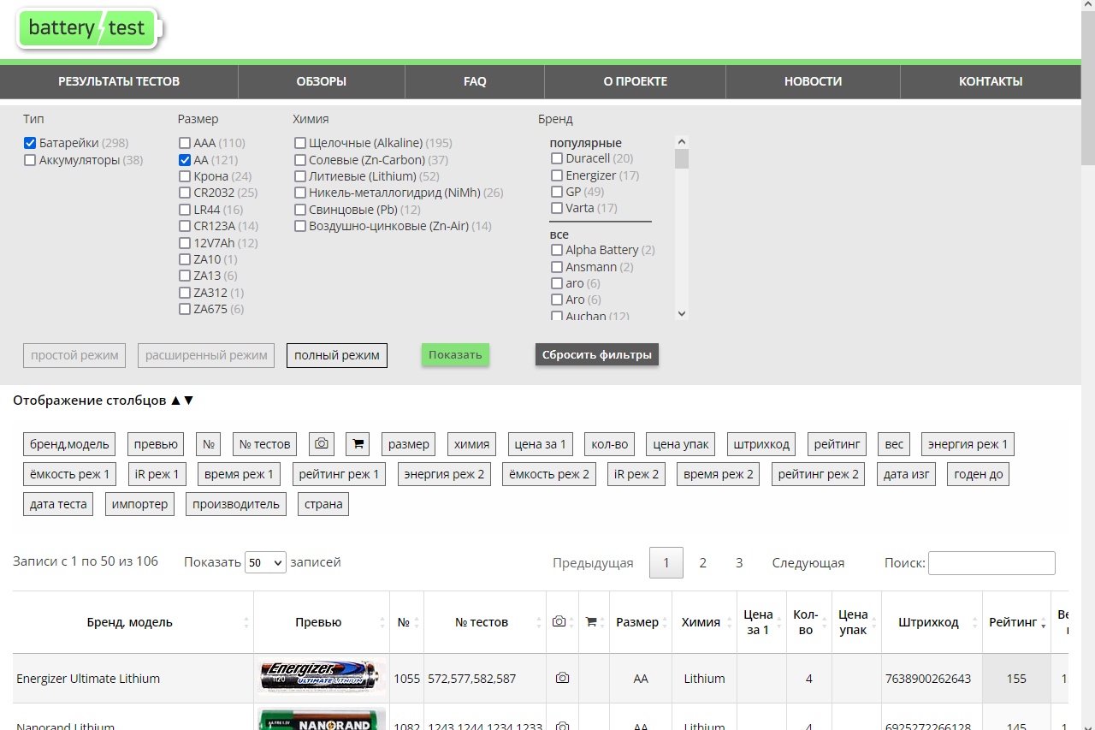Toggle the энергия реж 1 column button
The width and height of the screenshot is (1095, 730).
click(968, 444)
